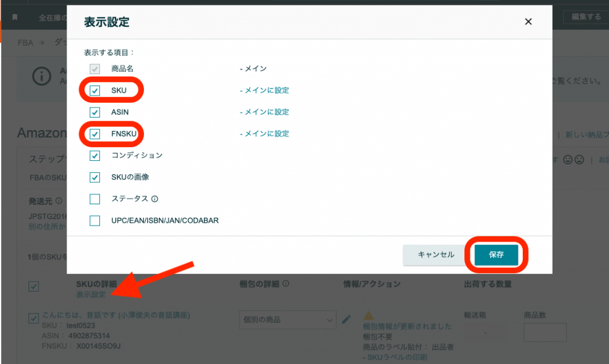
Task: Open the 個別の商品 dropdown
Action: [288, 320]
